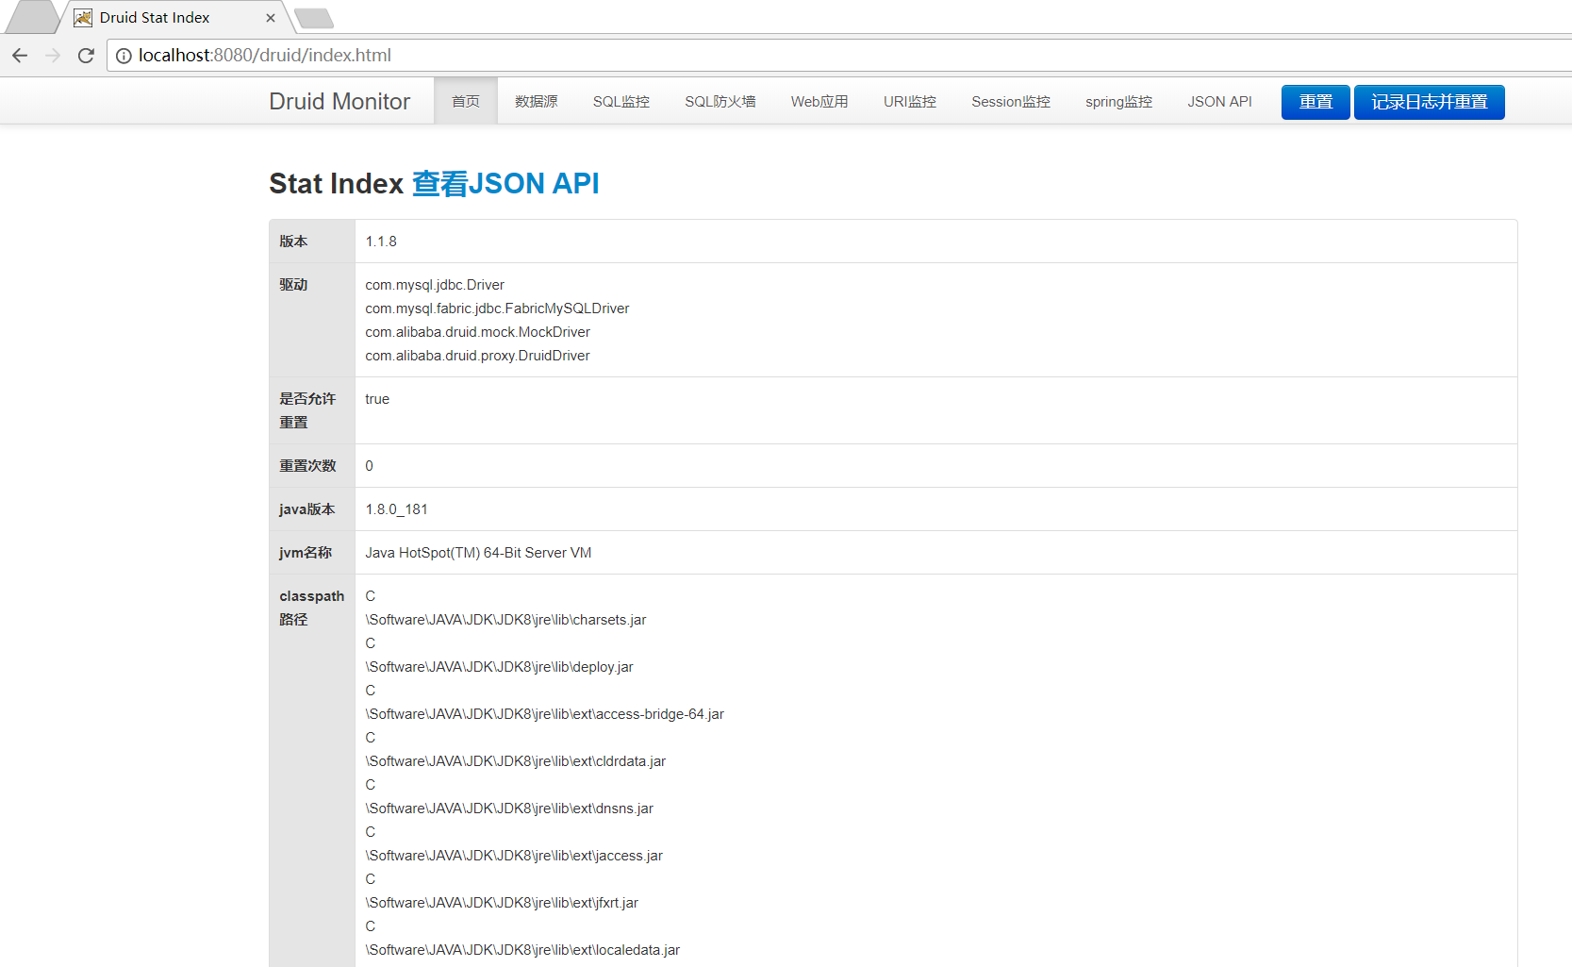The height and width of the screenshot is (967, 1572).
Task: Click the browser forward arrow
Action: click(53, 56)
